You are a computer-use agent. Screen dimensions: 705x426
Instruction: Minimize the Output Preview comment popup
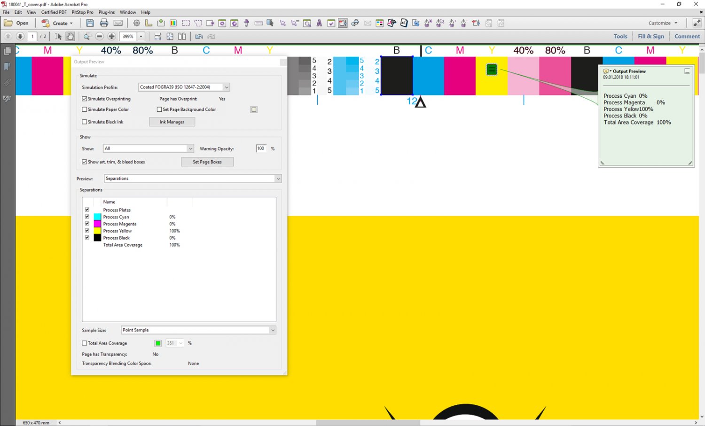(687, 71)
